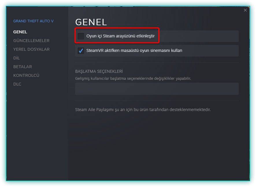The height and width of the screenshot is (187, 256).
Task: Open the GRAND THEFT AUTO V game link
Action: (x=33, y=21)
